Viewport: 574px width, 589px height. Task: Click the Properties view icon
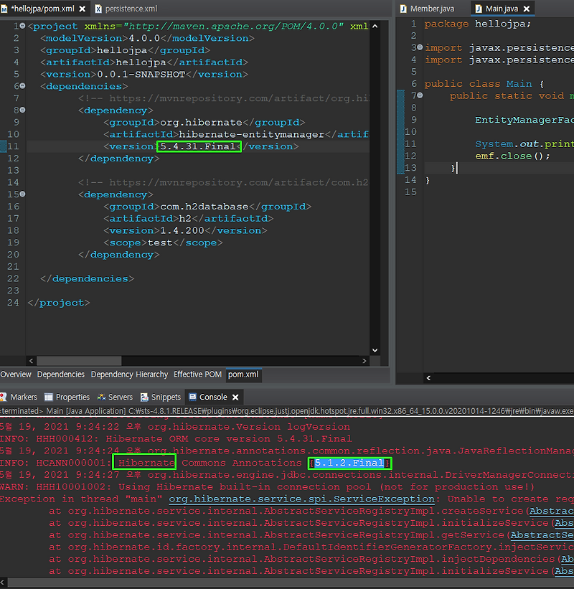tap(49, 397)
